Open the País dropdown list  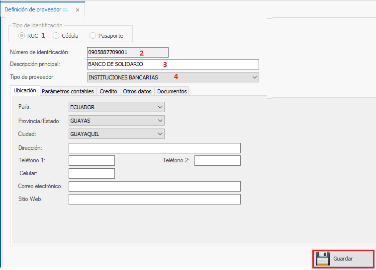160,107
